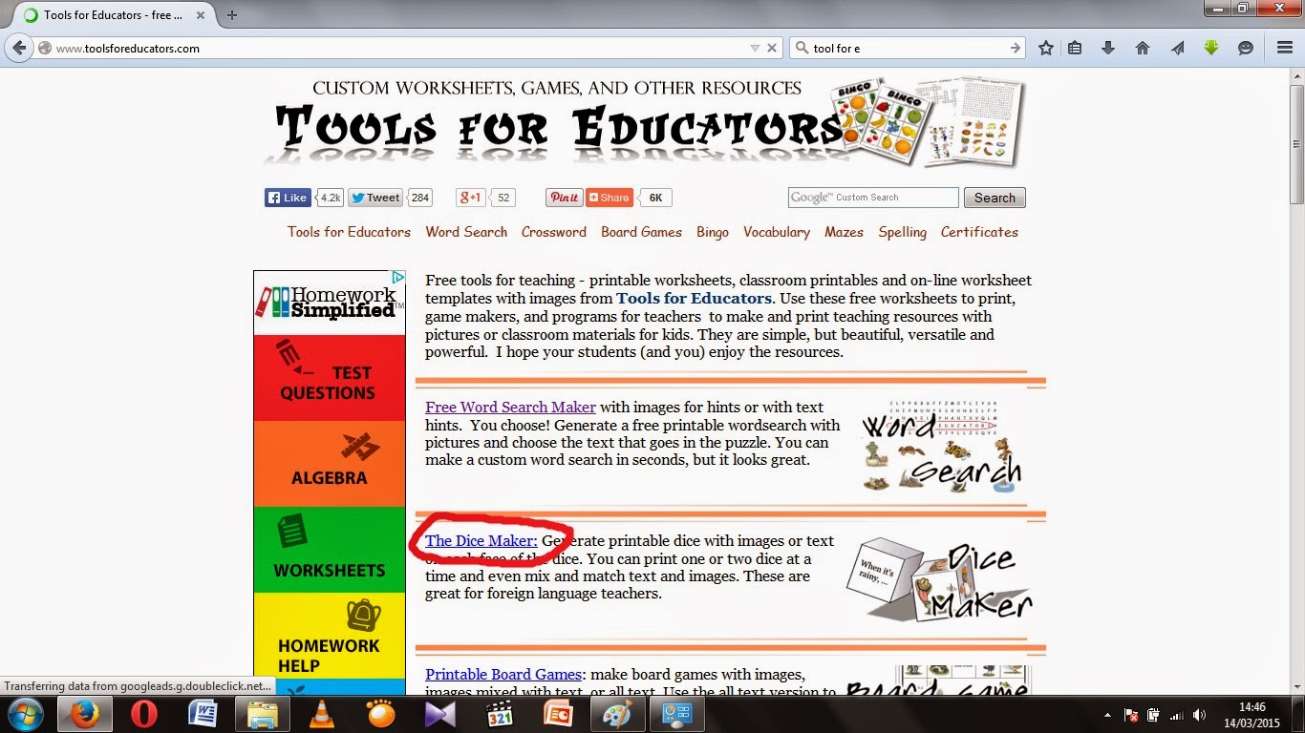Image resolution: width=1305 pixels, height=733 pixels.
Task: Click the green Worksheets ad panel
Action: [x=330, y=550]
